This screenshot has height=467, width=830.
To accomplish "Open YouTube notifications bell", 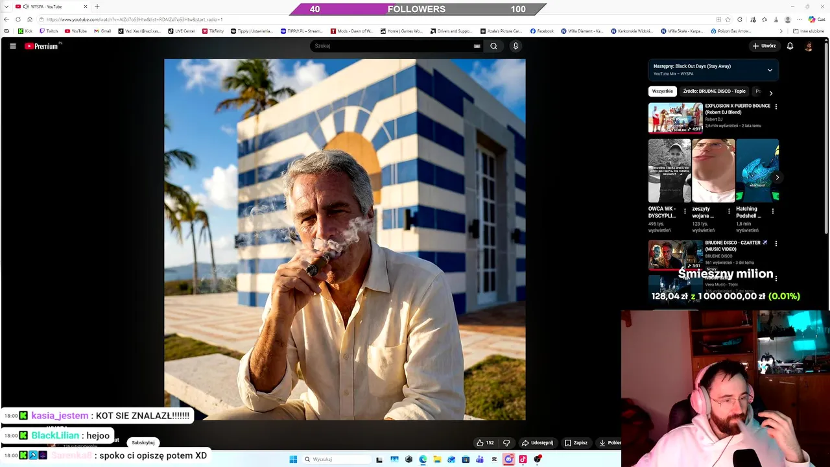I will coord(790,46).
